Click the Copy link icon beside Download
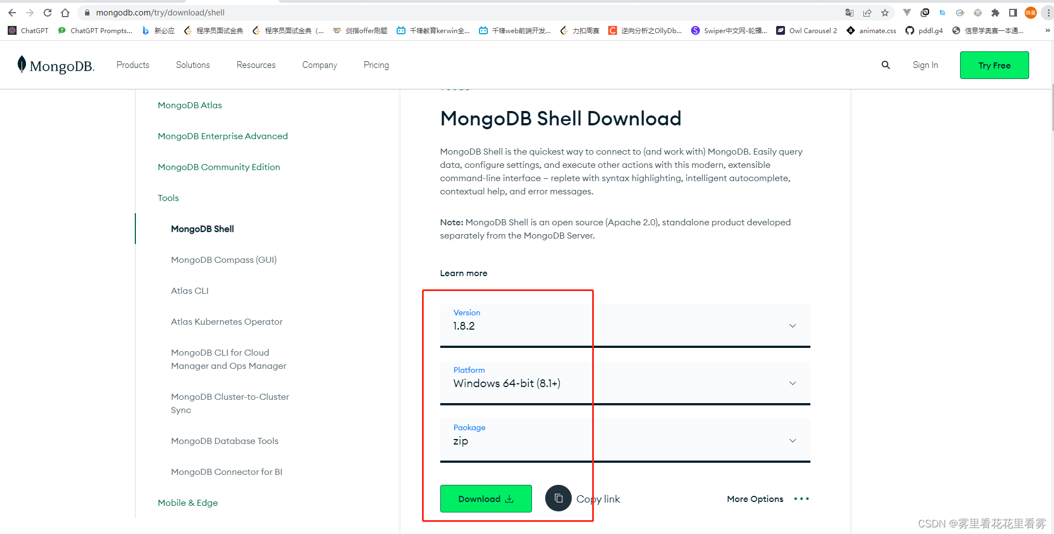This screenshot has width=1054, height=534. pos(558,498)
